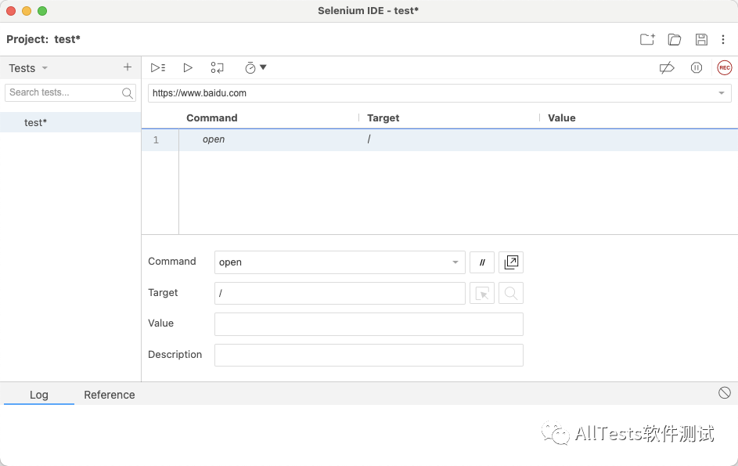Image resolution: width=738 pixels, height=466 pixels.
Task: Switch to the Reference tab
Action: click(110, 395)
